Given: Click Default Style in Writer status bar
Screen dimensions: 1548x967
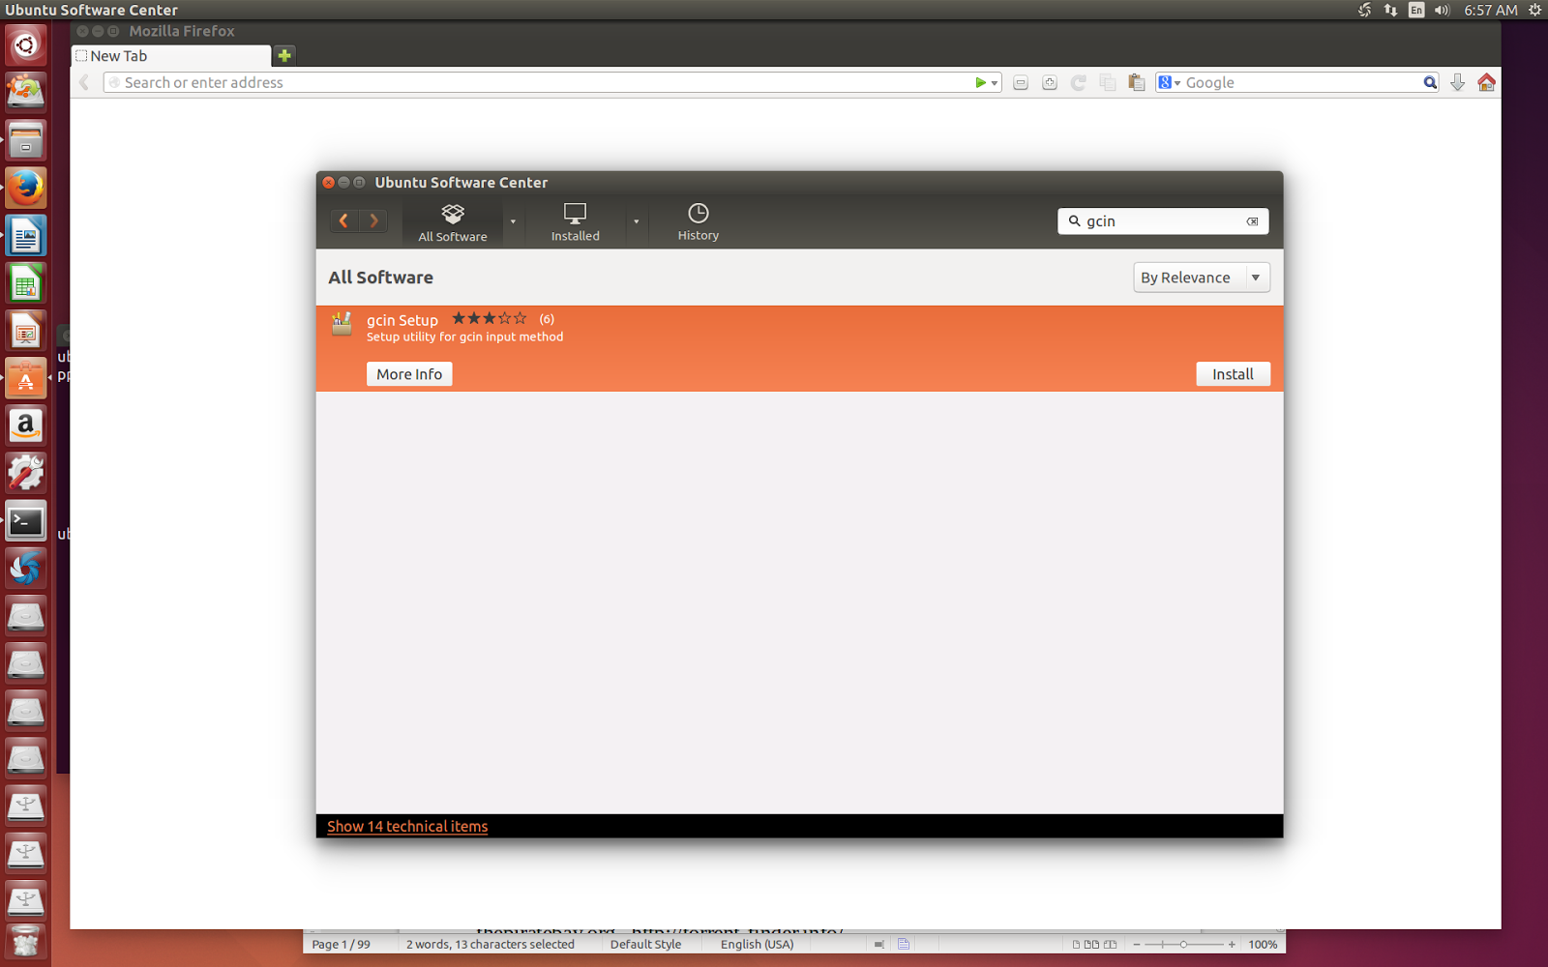Looking at the screenshot, I should tap(645, 945).
